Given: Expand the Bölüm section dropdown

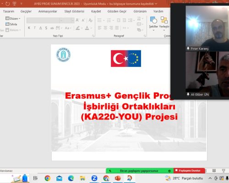Looking at the screenshot, I should click(13, 30).
